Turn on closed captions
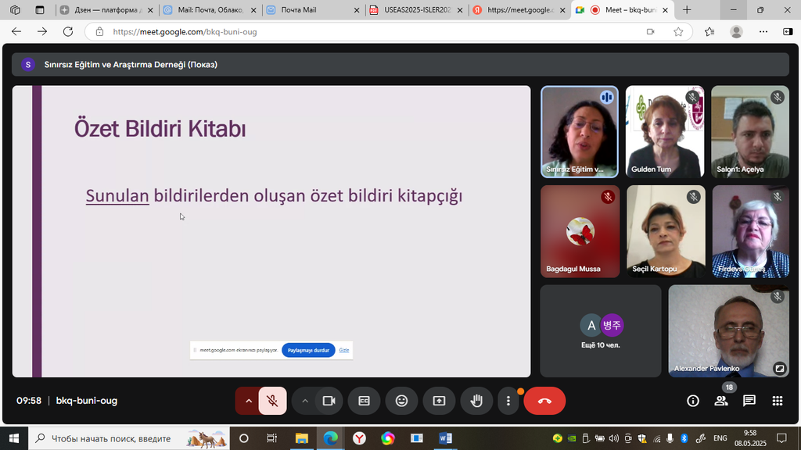 (x=364, y=401)
